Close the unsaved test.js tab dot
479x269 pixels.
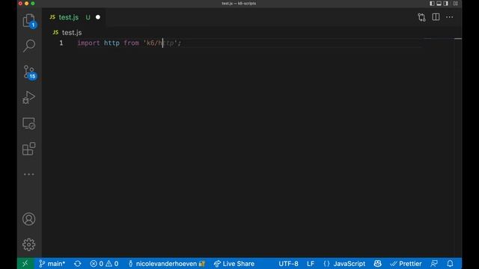[x=98, y=17]
